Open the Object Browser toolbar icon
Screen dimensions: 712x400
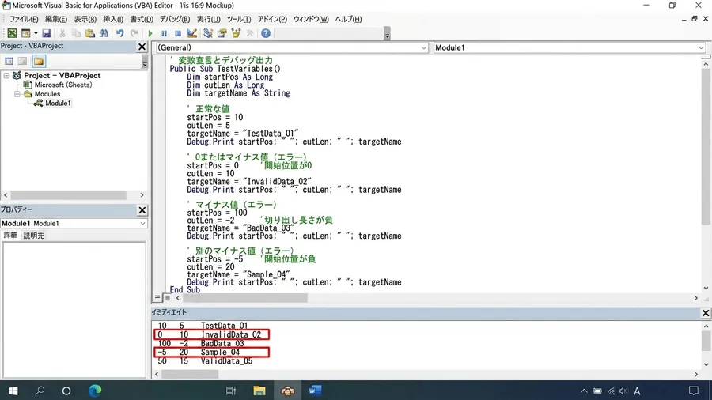[x=236, y=33]
